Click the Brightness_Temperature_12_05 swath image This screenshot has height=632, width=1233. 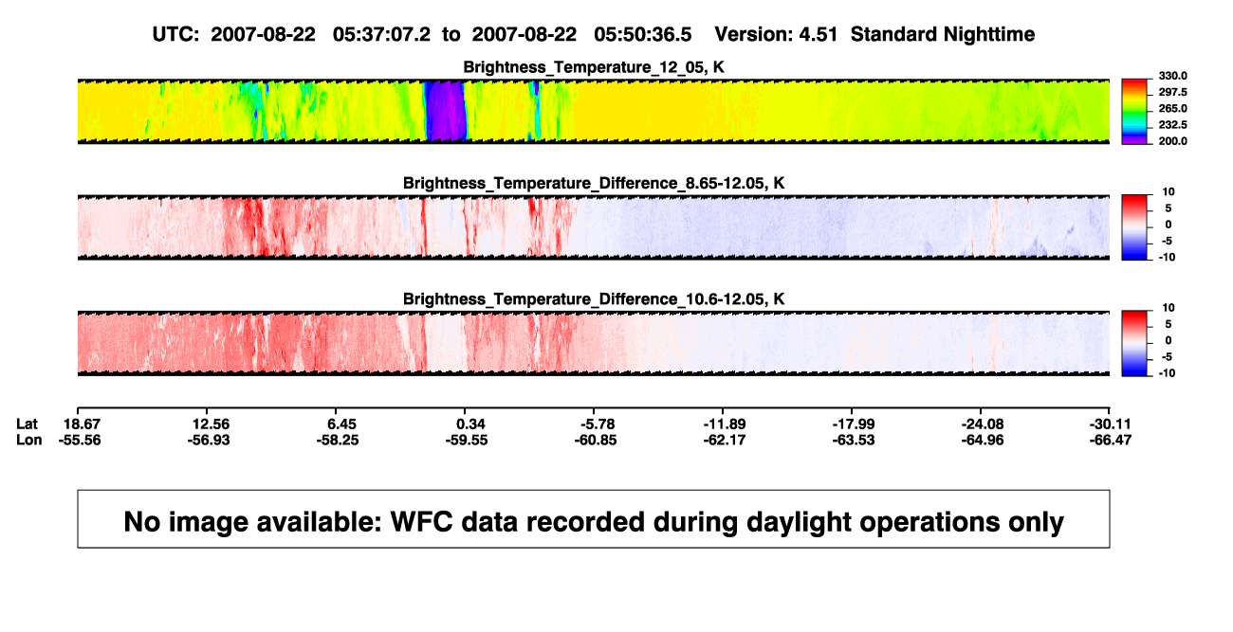coord(594,111)
